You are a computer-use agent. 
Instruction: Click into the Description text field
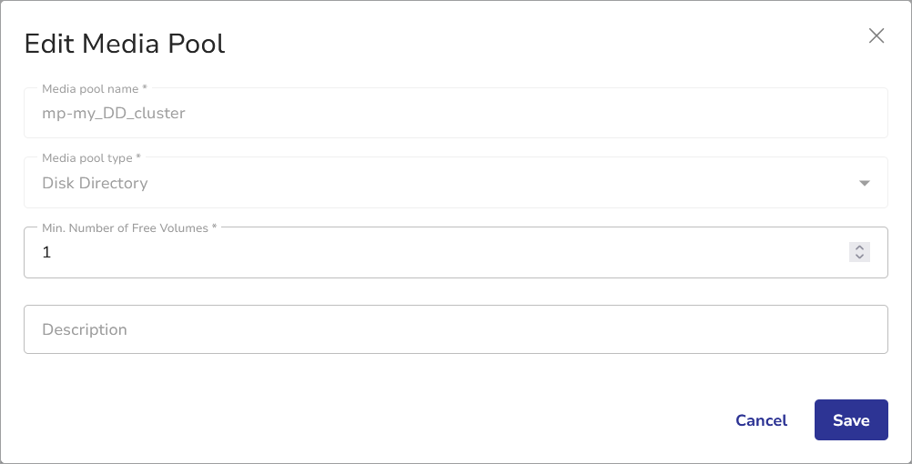[x=455, y=329]
